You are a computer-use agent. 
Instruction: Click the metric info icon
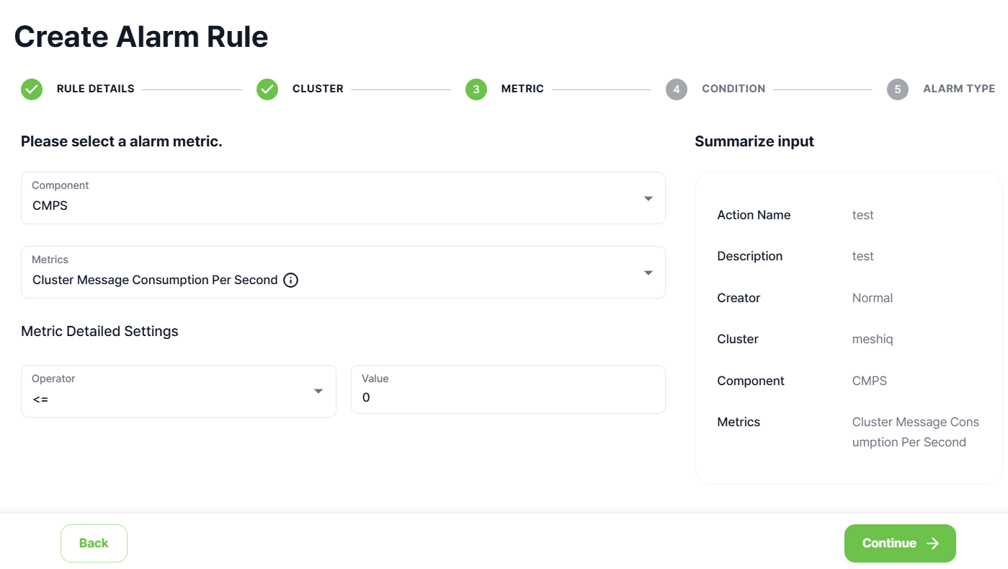(x=291, y=281)
